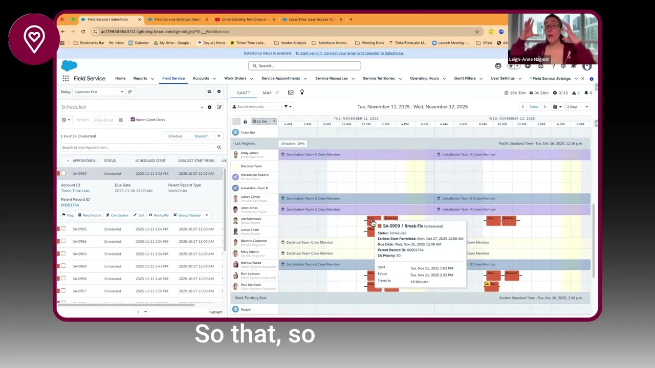Click the Utilization 18% bar for Los Angeles
Screen dimensions: 655x368
pyautogui.click(x=292, y=143)
